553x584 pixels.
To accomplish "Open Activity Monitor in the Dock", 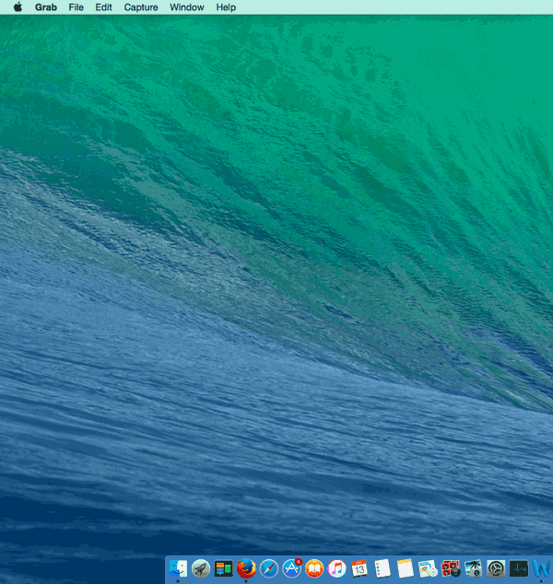I will [x=519, y=568].
